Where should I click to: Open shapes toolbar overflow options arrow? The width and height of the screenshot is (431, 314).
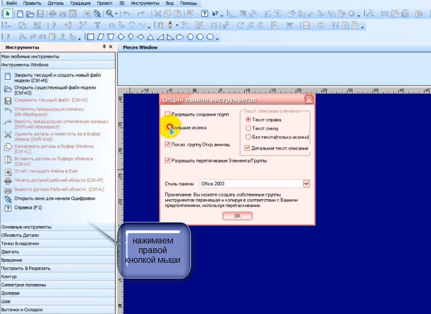[217, 38]
